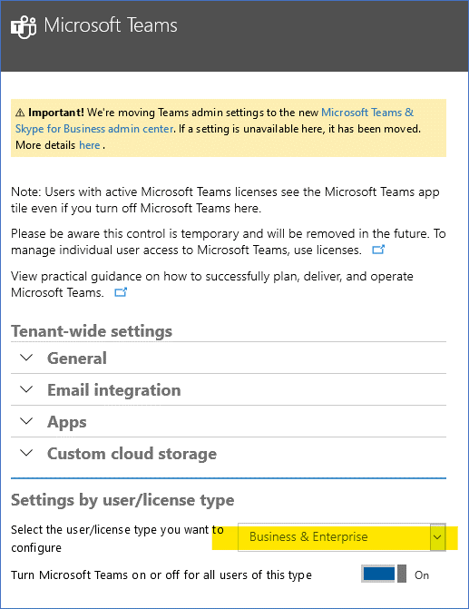Screen dimensions: 469x609
Task: Expand the Apps section chevron
Action: point(26,421)
